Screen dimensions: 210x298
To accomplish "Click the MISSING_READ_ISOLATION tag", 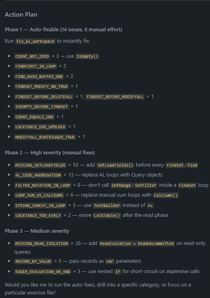I will [x=41, y=243].
